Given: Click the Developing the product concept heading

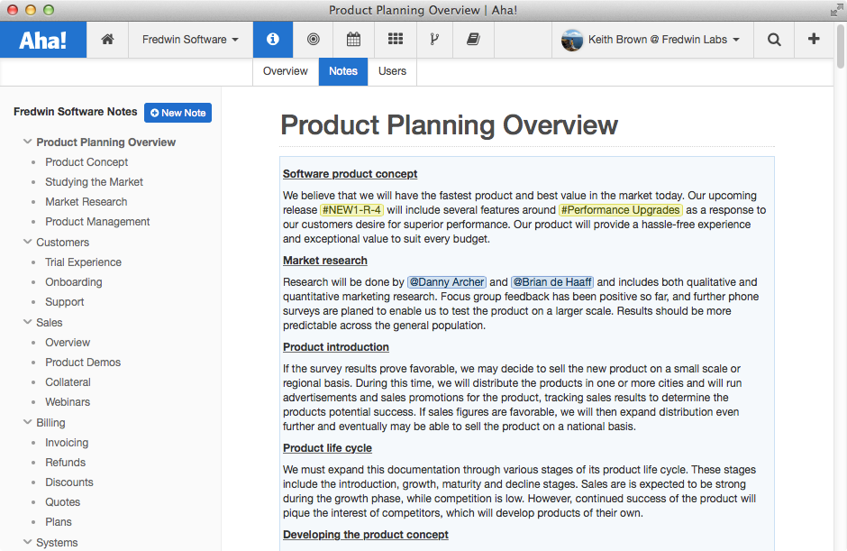Looking at the screenshot, I should click(366, 535).
